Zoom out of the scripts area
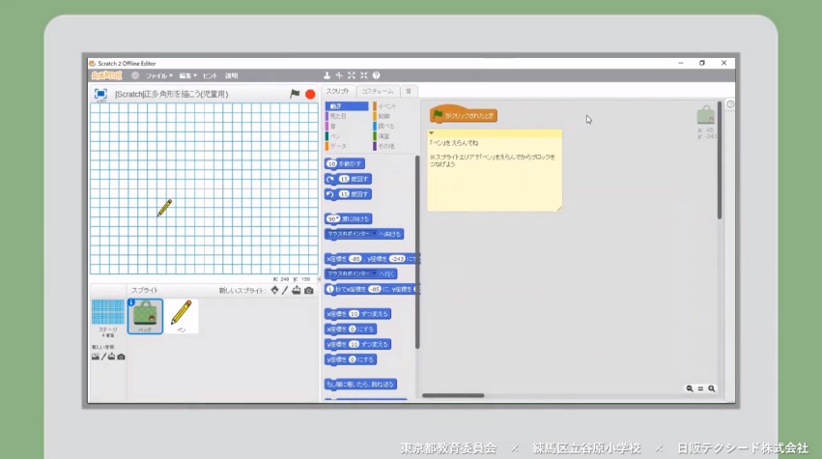The height and width of the screenshot is (459, 822). tap(690, 388)
